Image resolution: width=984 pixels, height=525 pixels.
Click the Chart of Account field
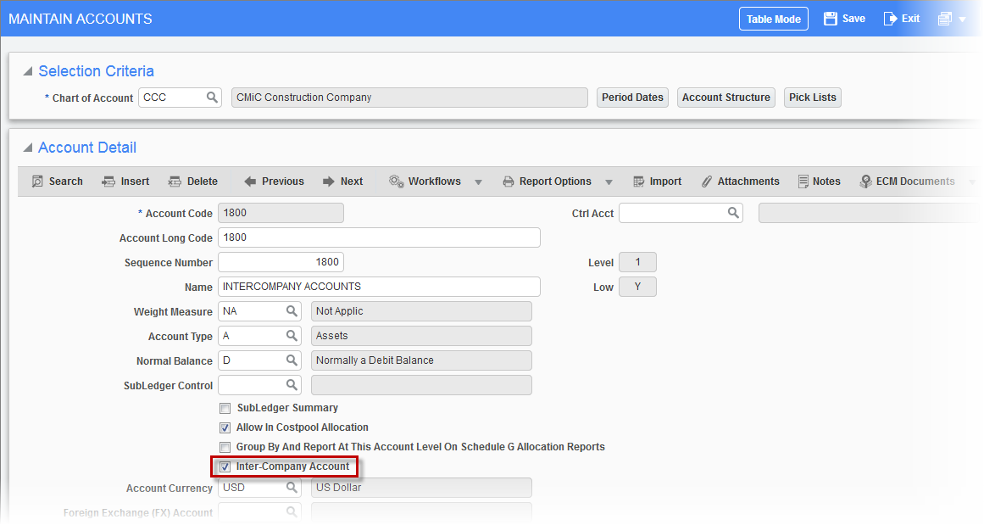coord(181,98)
